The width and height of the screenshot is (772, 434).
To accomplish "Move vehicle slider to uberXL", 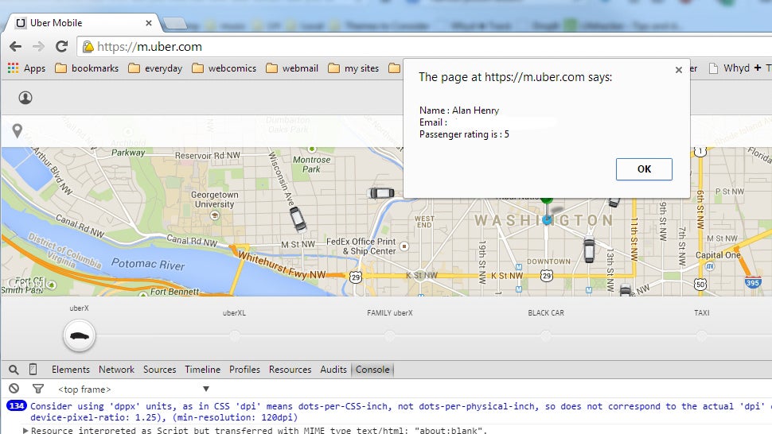I will (234, 335).
